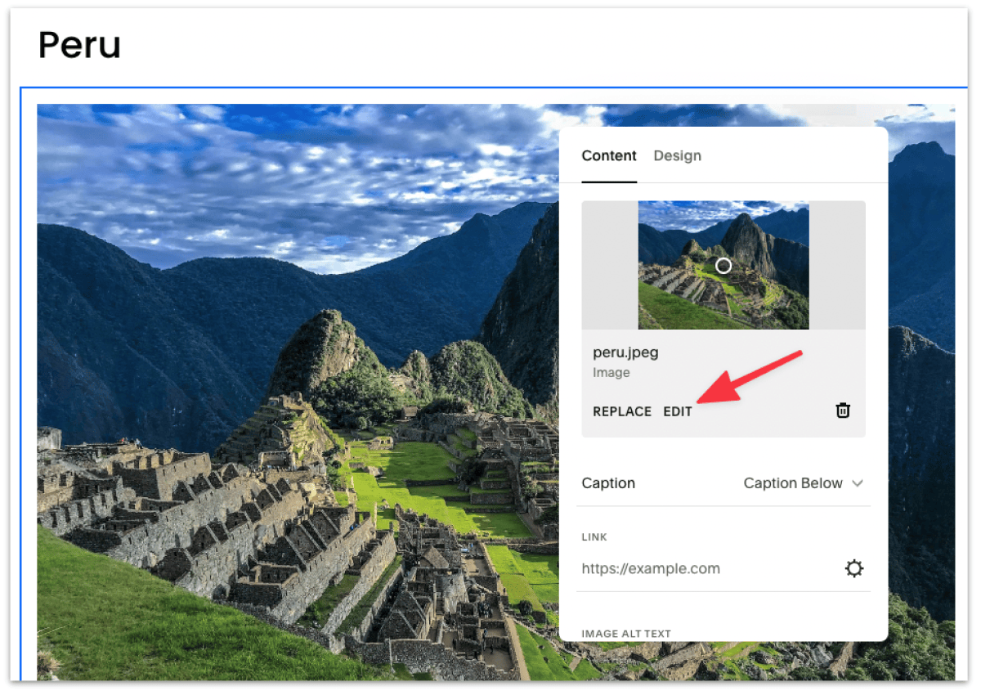Open the Caption Below dropdown
This screenshot has width=981, height=691.
793,483
